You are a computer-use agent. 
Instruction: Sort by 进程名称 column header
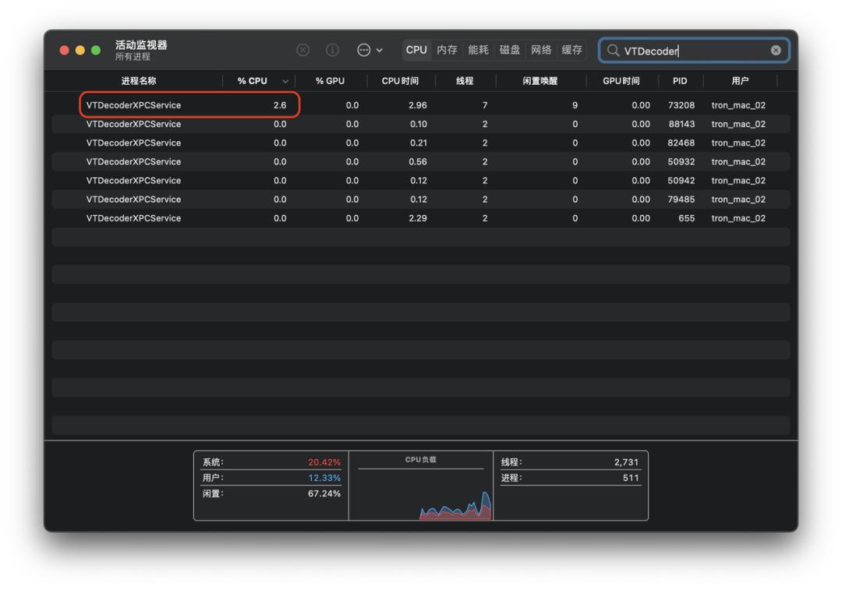(x=139, y=81)
